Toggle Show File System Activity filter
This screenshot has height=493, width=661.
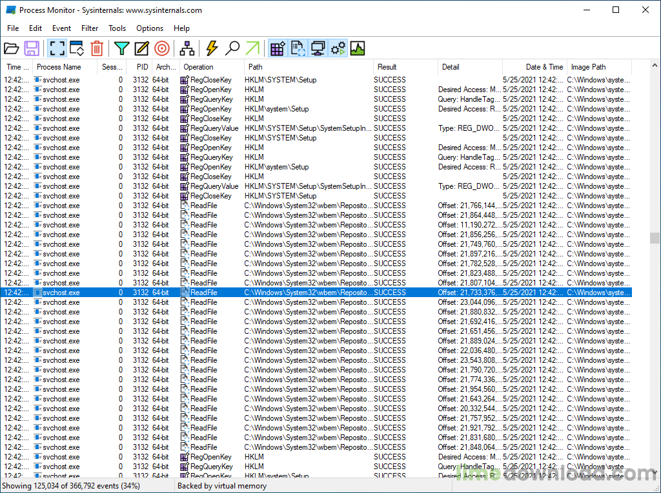(x=298, y=48)
